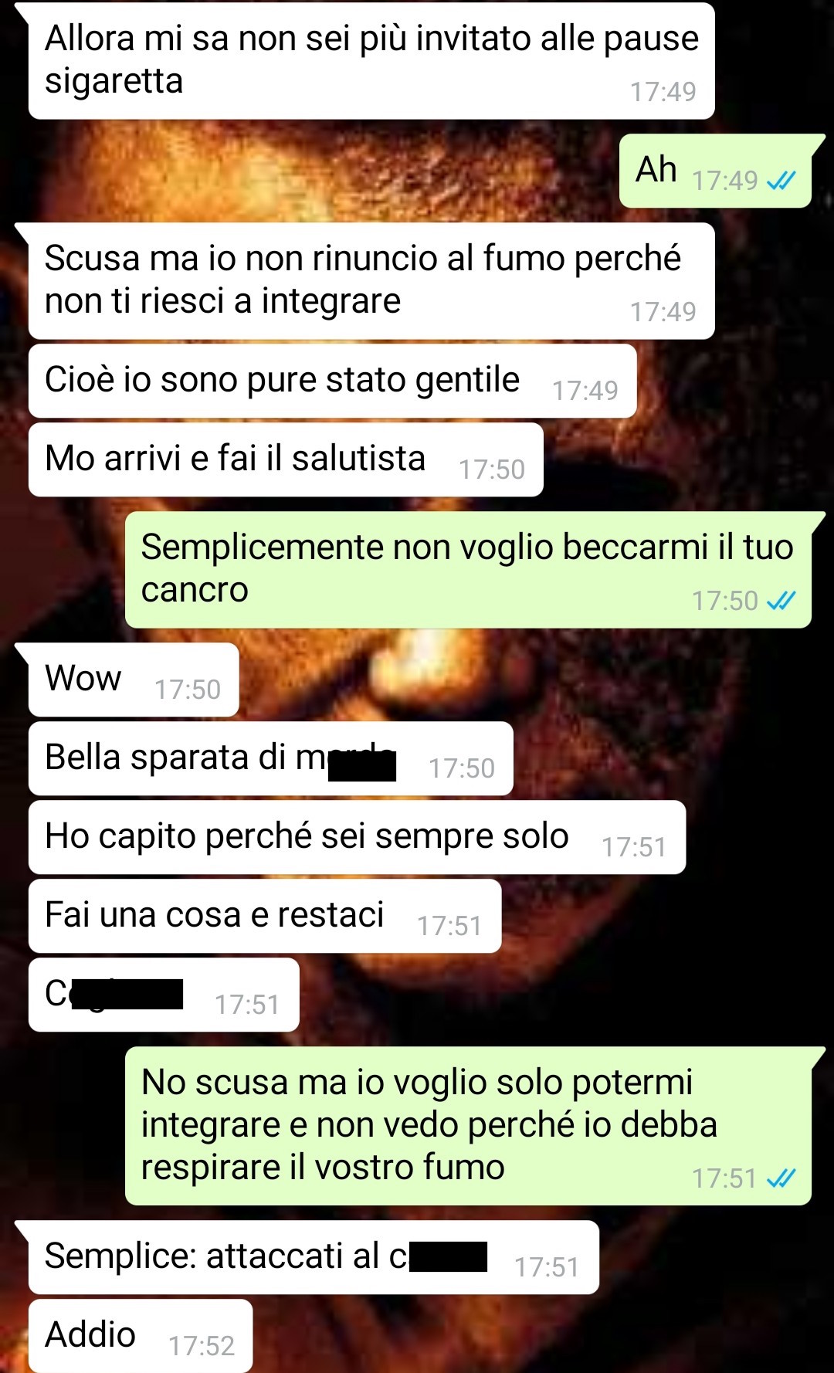Viewport: 834px width, 1373px height.
Task: Tap the black censor bar in 'Bella sparata' message
Action: pos(362,766)
